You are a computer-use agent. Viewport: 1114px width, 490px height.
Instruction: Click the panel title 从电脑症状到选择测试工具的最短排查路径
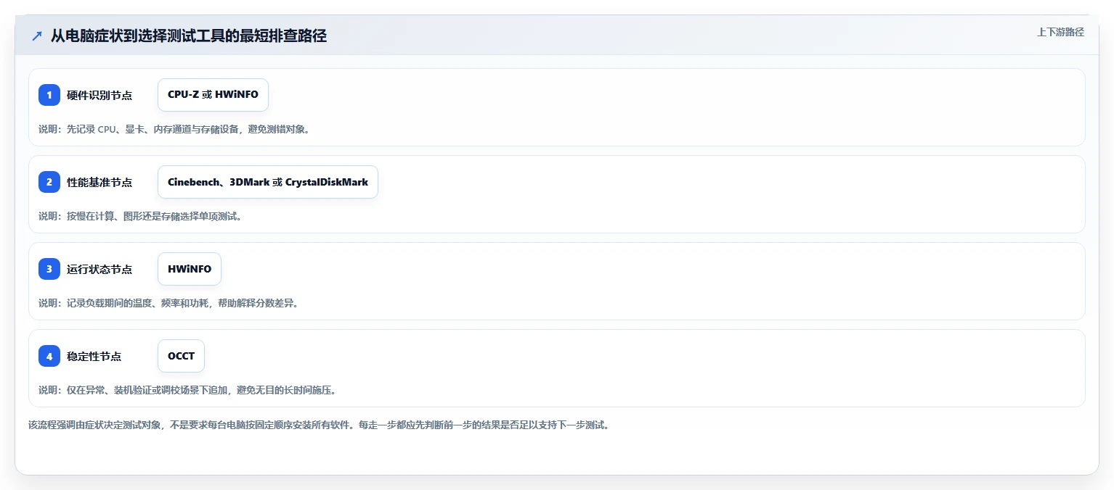[189, 36]
